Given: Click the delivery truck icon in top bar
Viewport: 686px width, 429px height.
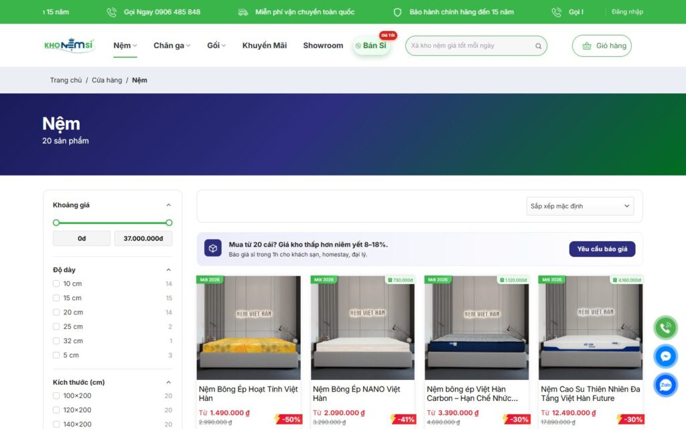Looking at the screenshot, I should 243,12.
